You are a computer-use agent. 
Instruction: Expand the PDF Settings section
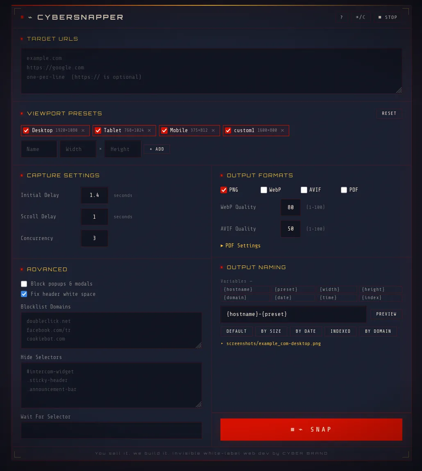tap(240, 246)
